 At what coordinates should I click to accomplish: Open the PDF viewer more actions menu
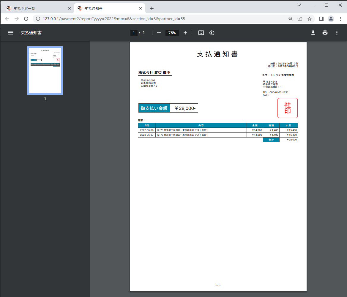tap(337, 33)
